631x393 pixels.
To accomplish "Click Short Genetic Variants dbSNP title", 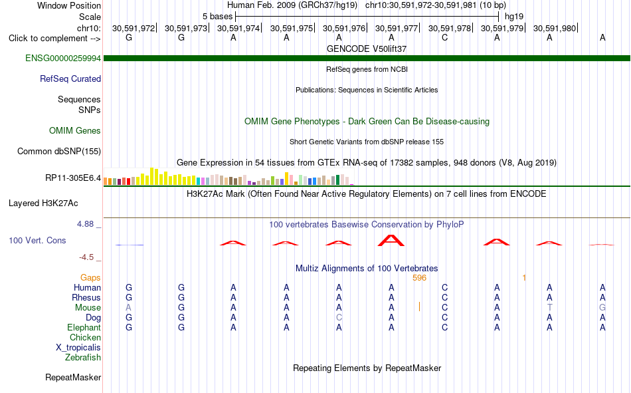I will click(367, 142).
